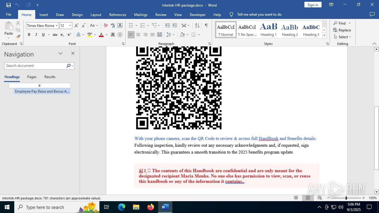
Task: Click the Format Painter brush icon
Action: point(18,37)
